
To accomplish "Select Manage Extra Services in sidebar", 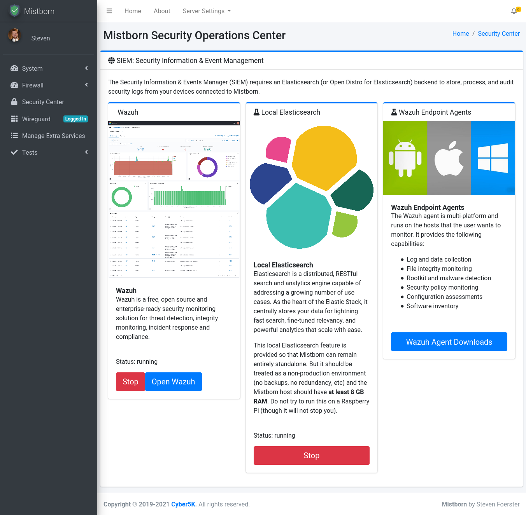I will 49,136.
